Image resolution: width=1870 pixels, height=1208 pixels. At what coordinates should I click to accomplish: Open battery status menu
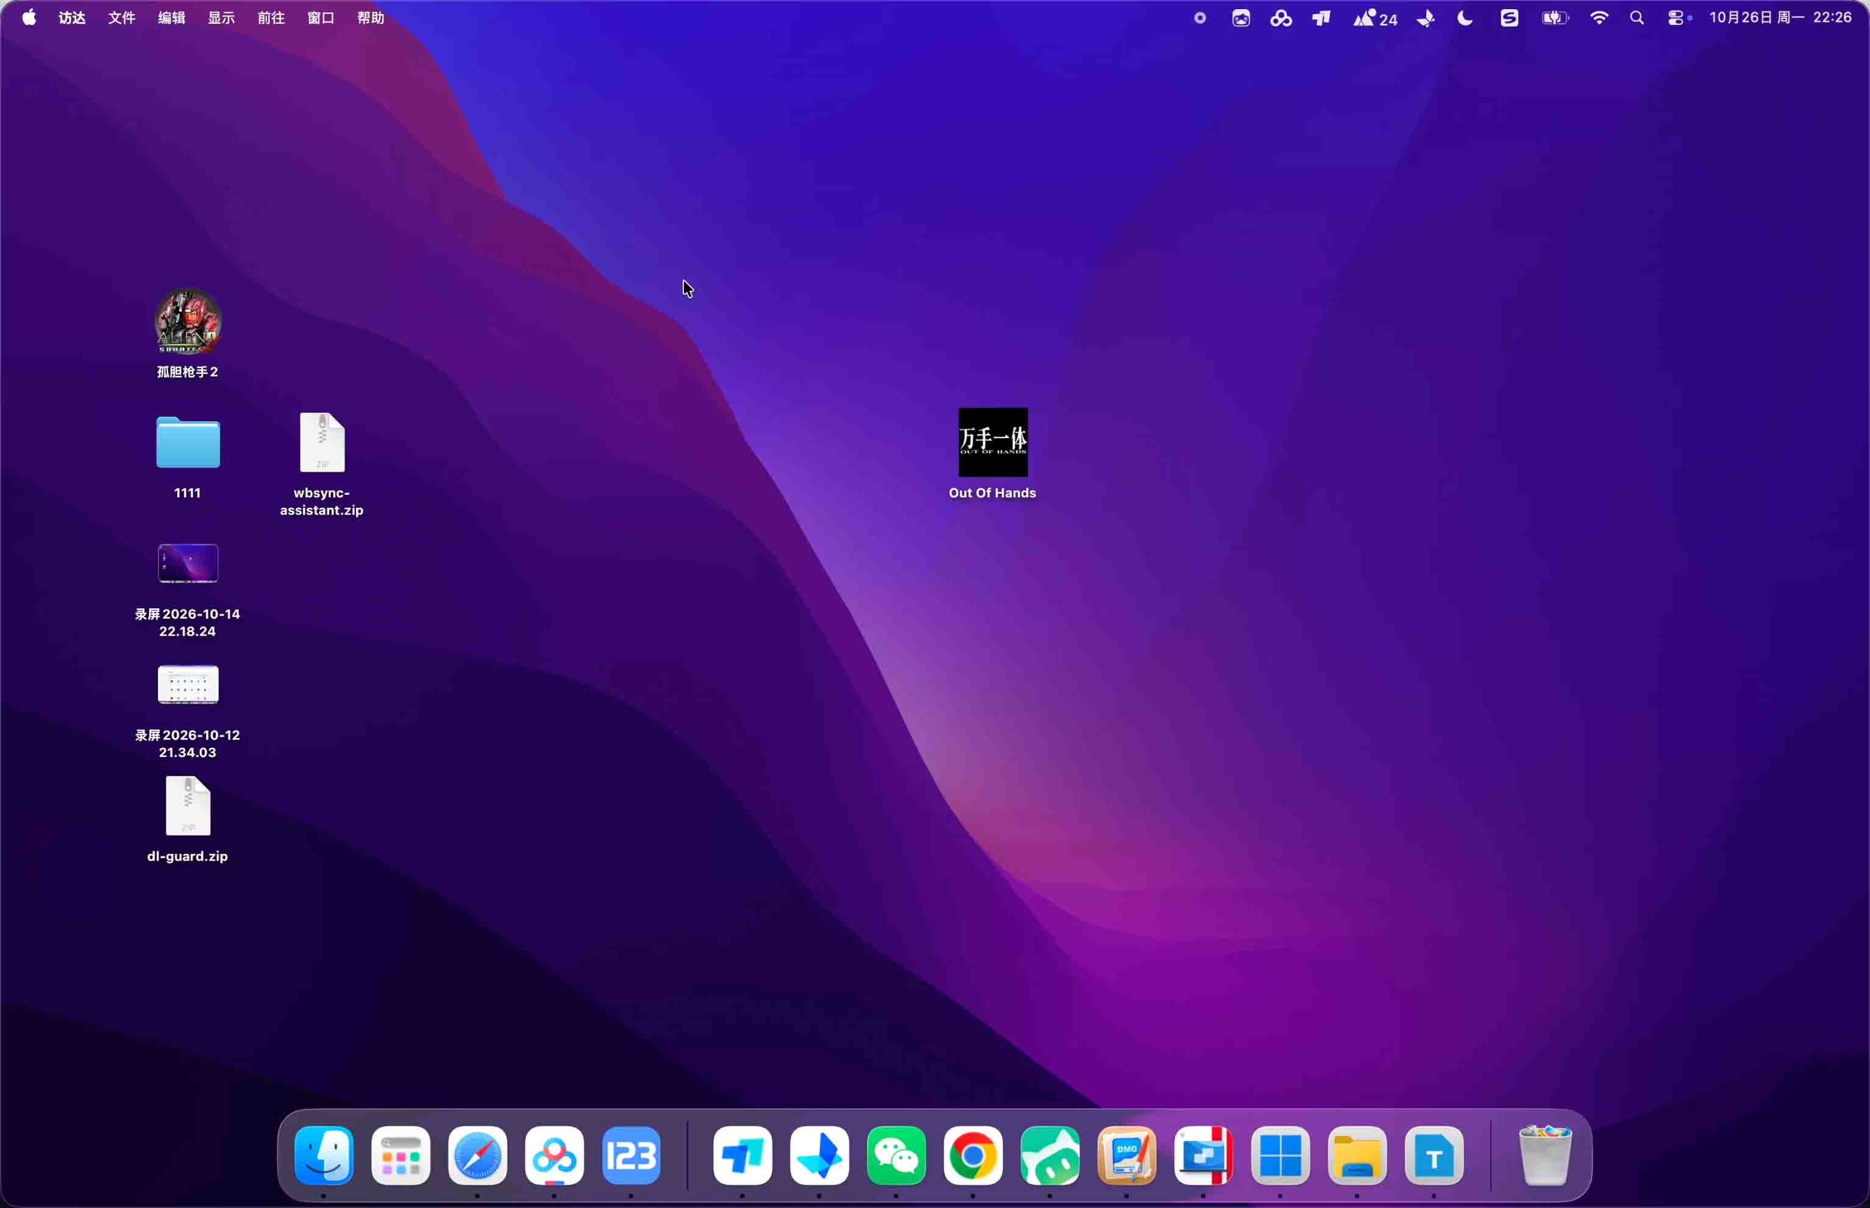pyautogui.click(x=1555, y=17)
